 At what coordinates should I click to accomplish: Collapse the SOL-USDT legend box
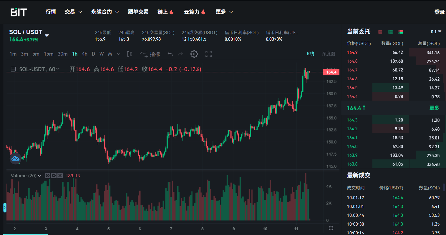13,69
